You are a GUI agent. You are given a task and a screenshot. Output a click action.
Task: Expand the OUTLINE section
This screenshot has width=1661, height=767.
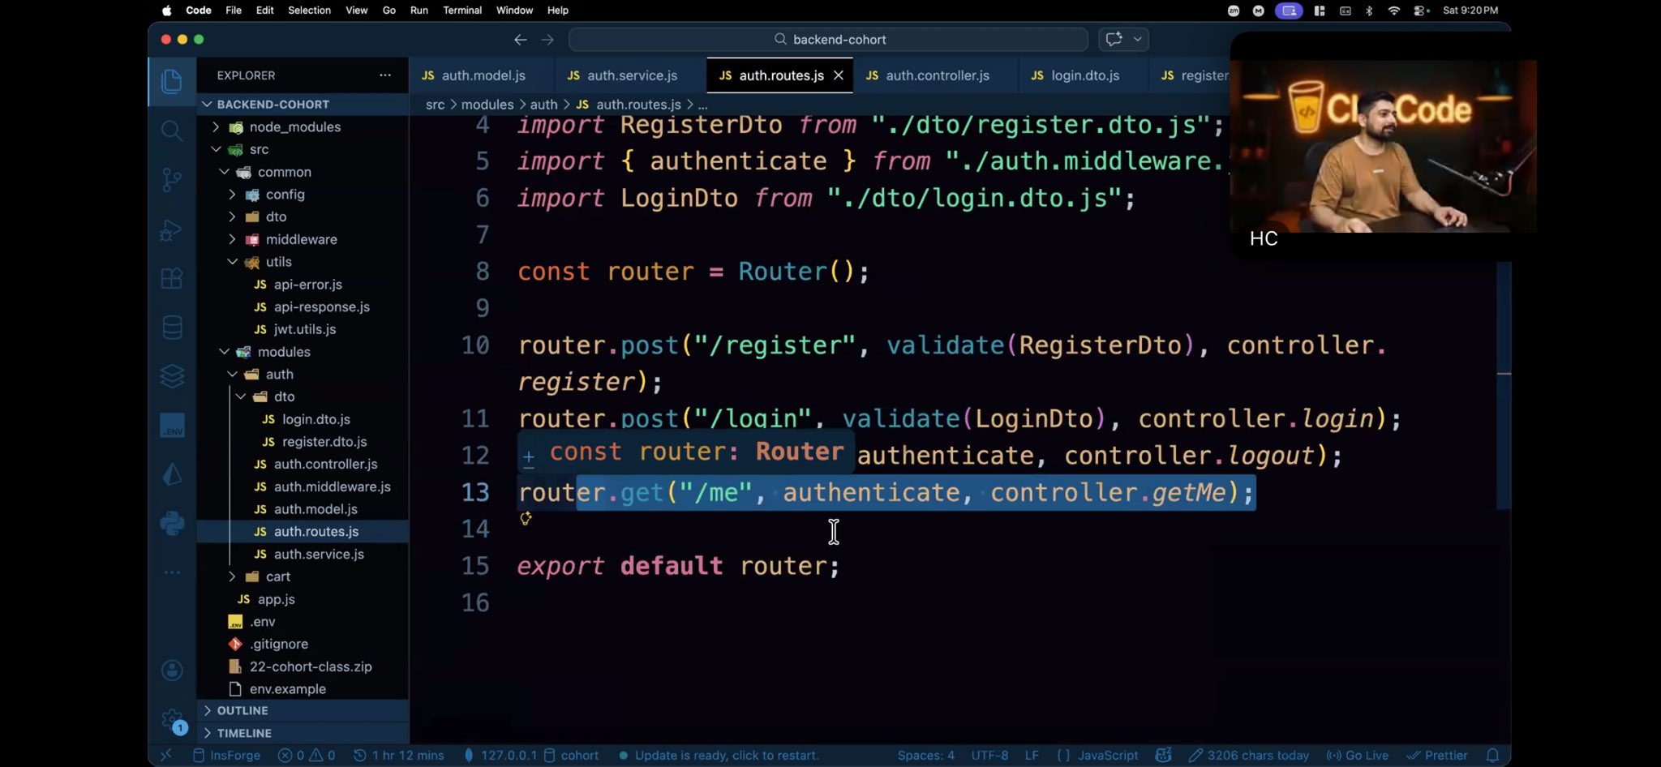(242, 710)
